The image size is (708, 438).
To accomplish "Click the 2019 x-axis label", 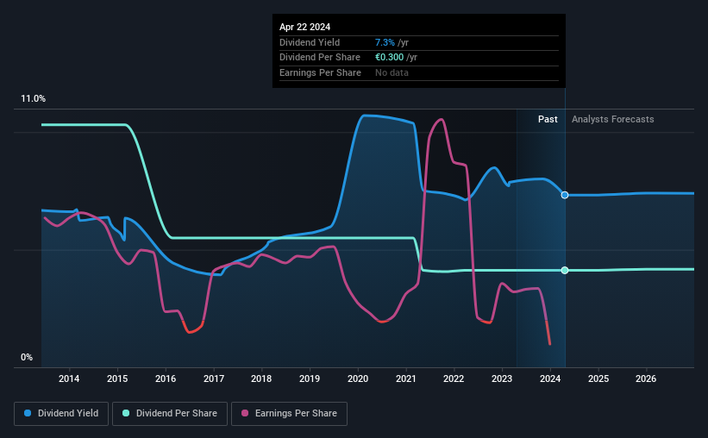I will [310, 379].
